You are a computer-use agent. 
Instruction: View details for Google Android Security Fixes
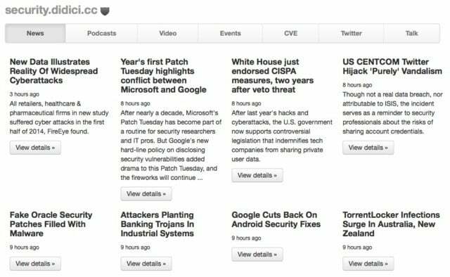(257, 255)
